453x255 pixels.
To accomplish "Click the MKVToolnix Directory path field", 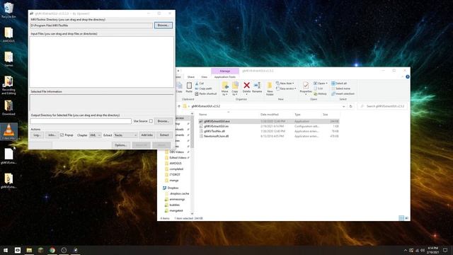I will pos(91,25).
